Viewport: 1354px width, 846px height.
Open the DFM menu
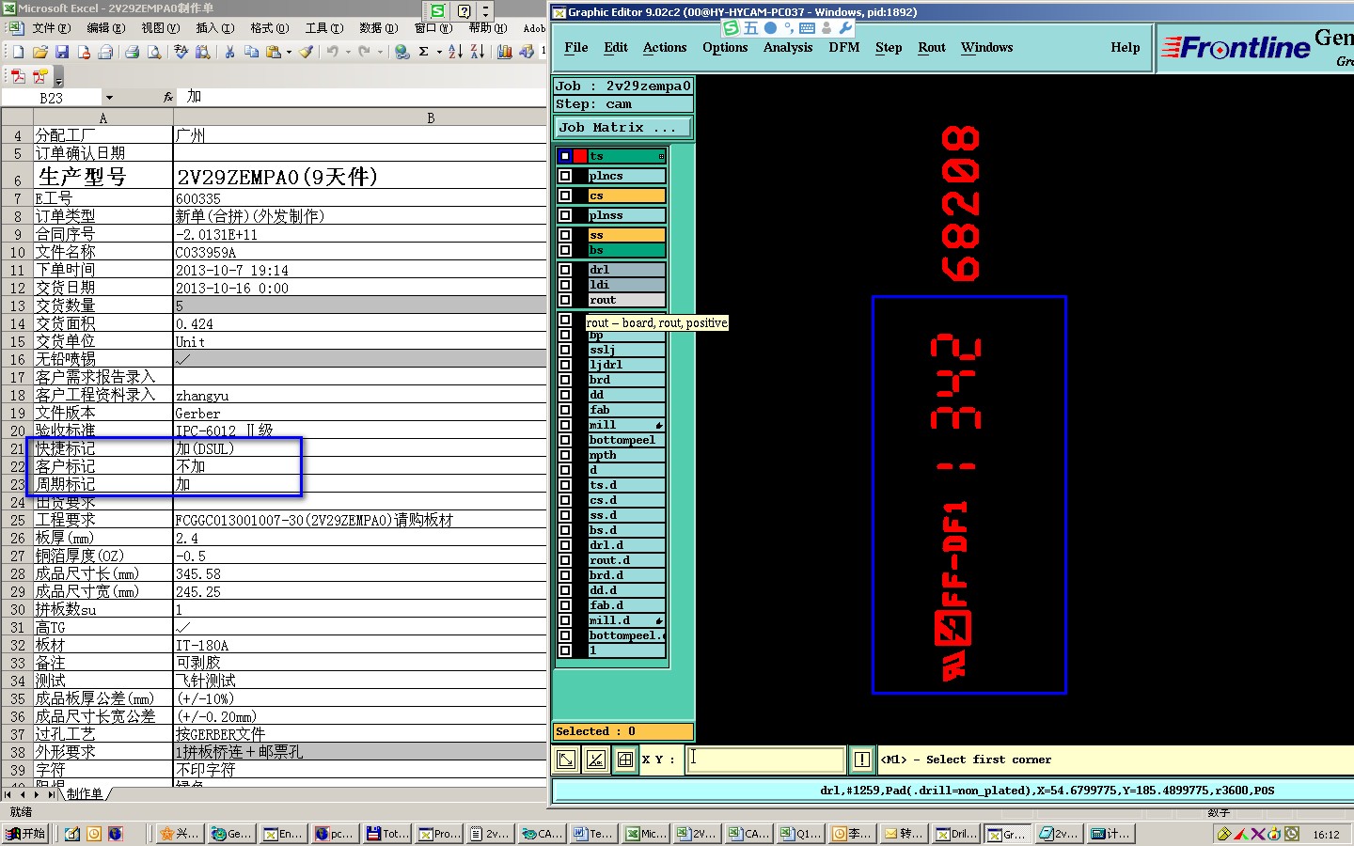(x=844, y=48)
